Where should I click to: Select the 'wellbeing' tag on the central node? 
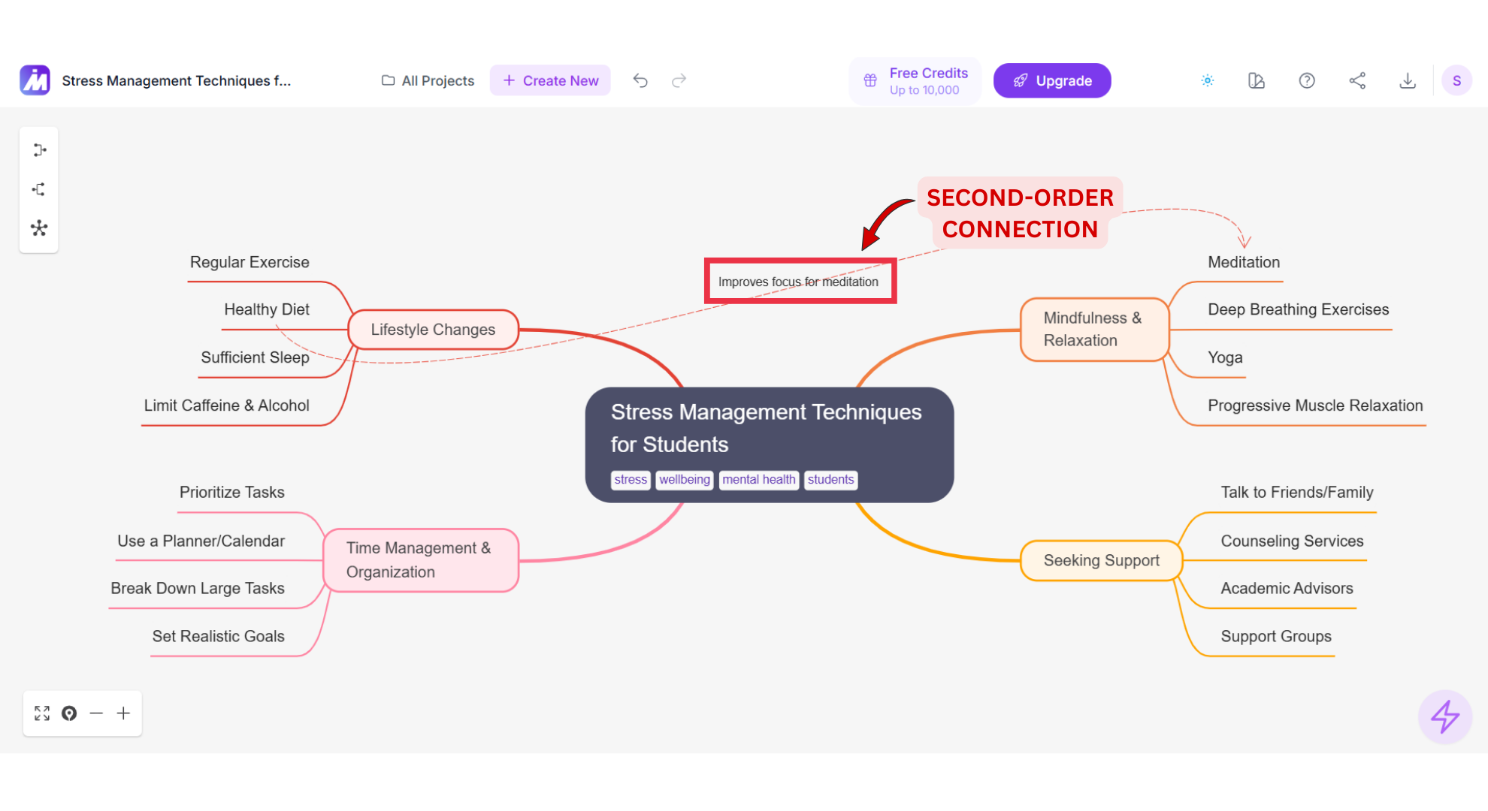[684, 480]
